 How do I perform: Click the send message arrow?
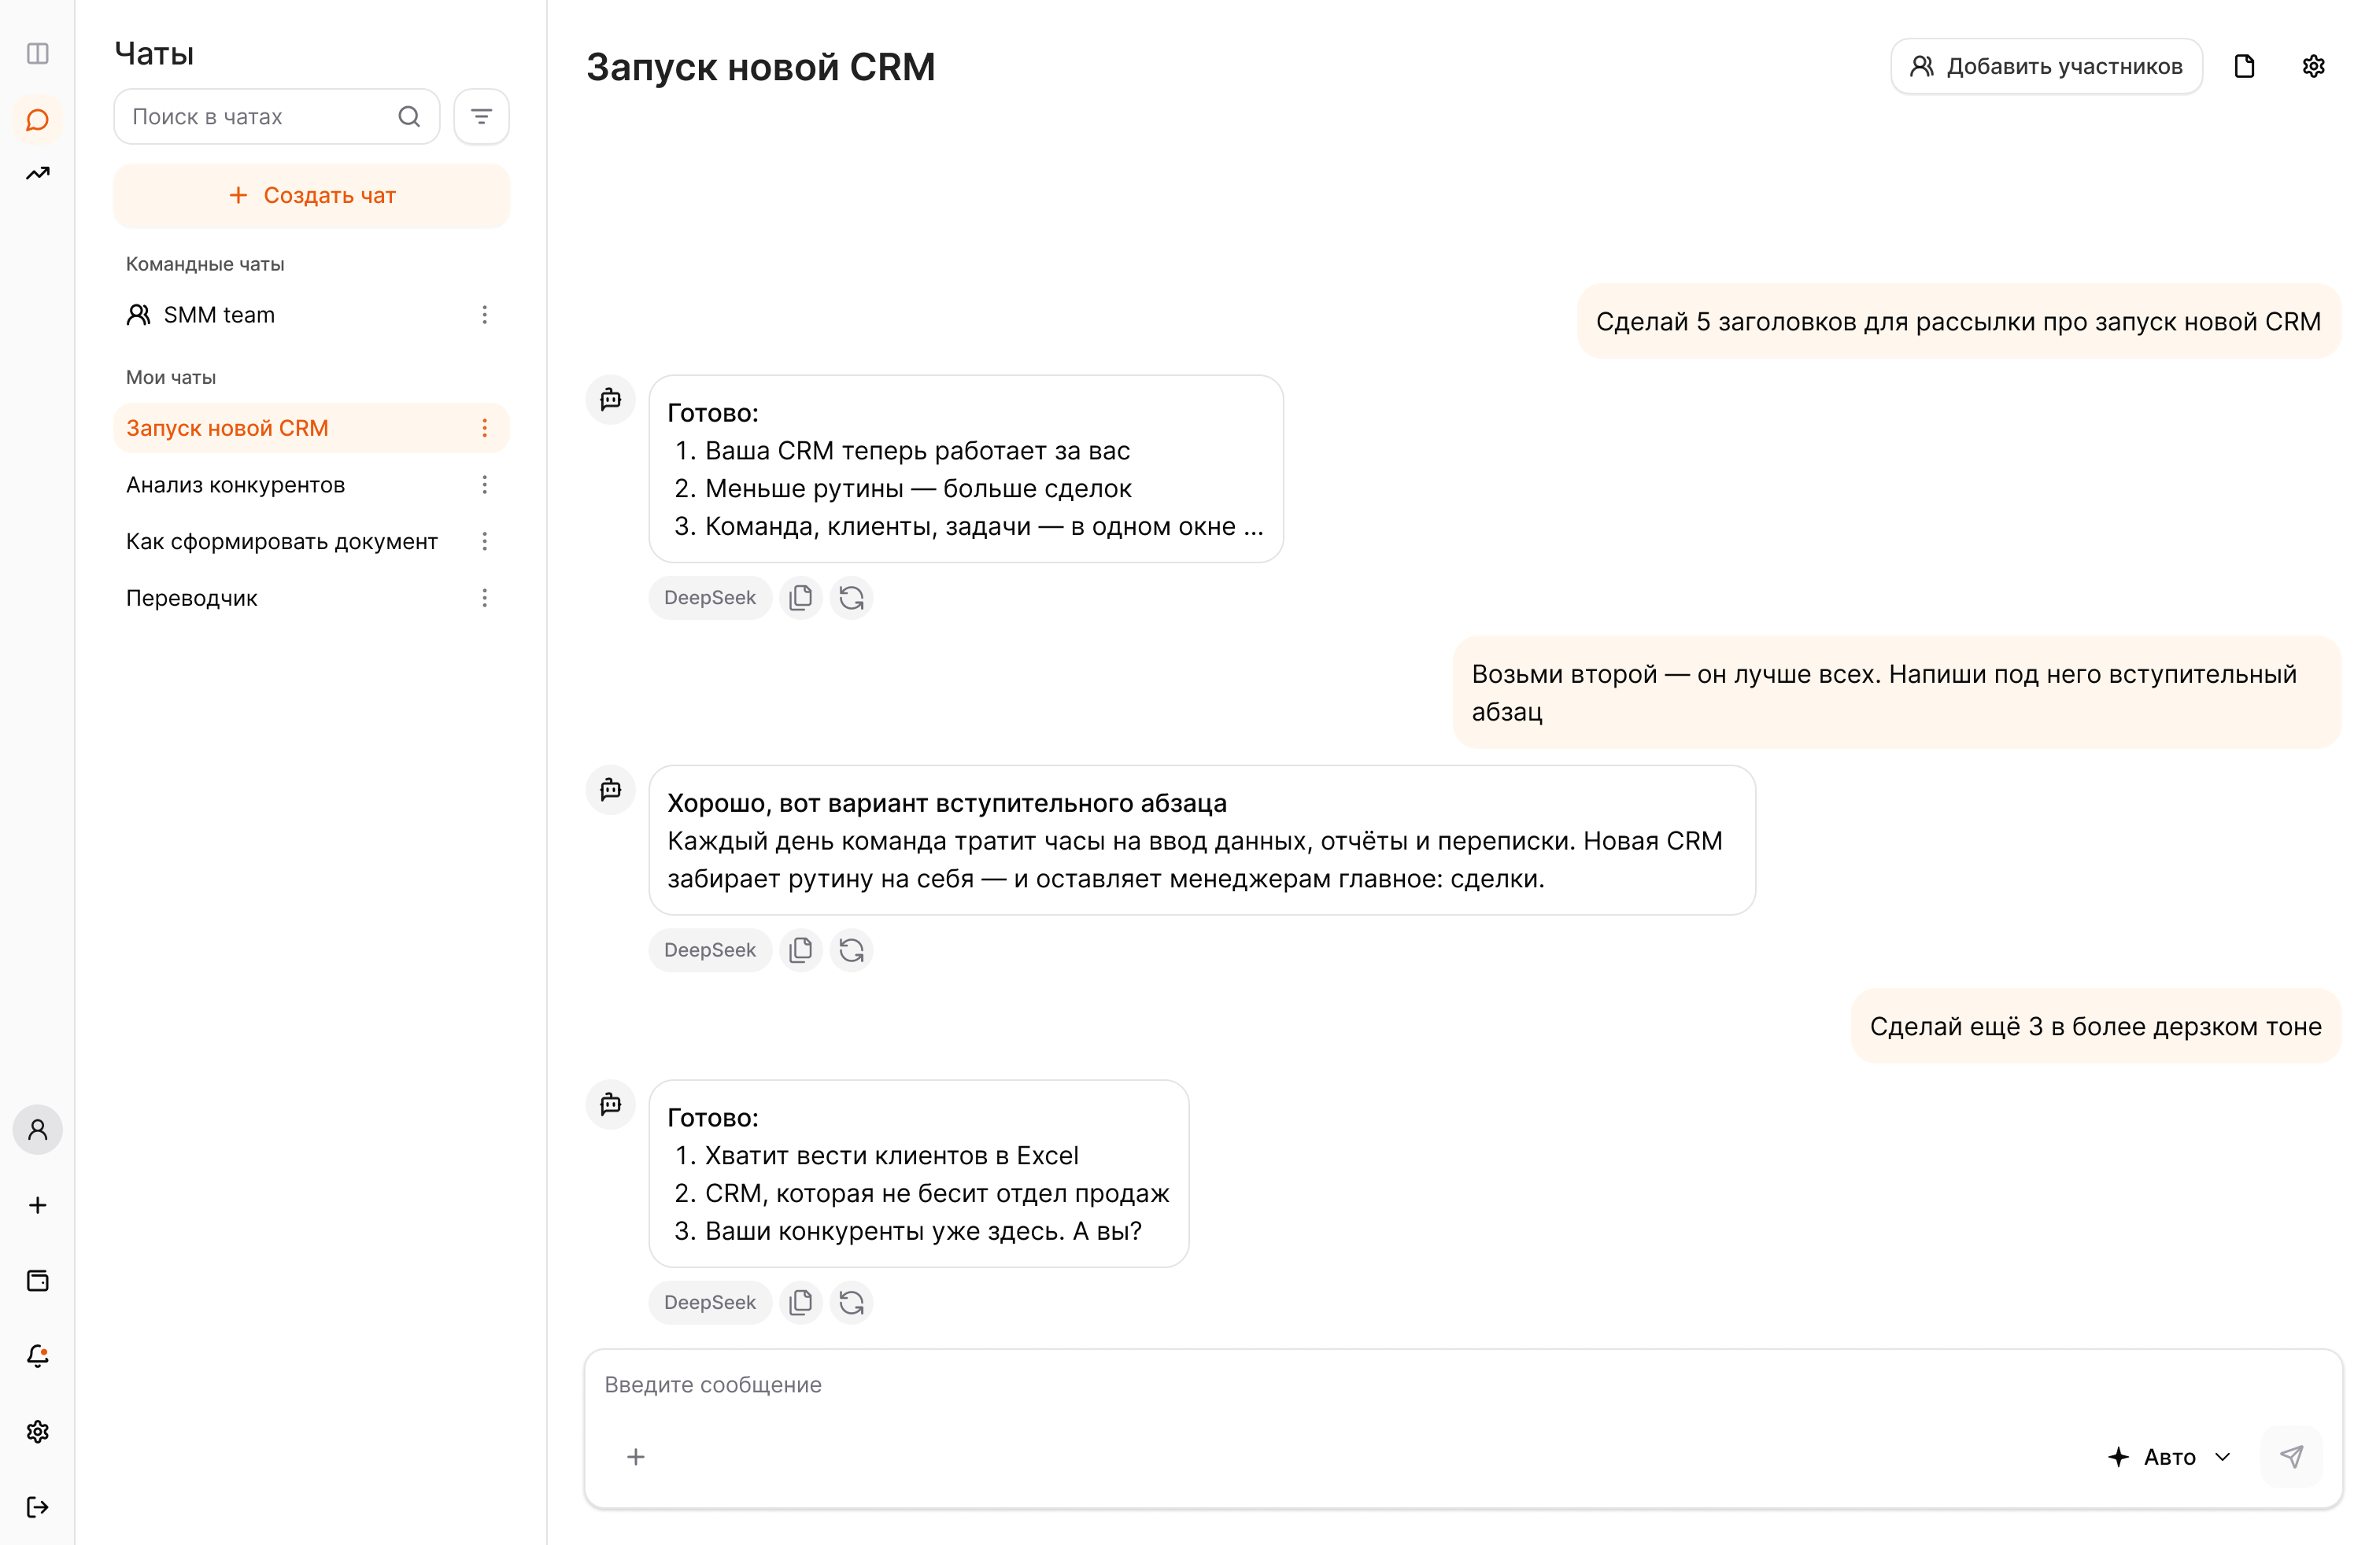coord(2291,1457)
